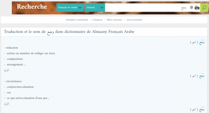The image size is (209, 113).
Task: Click the وضع (اسم) heading below ce qui arrive
Action: [197, 109]
